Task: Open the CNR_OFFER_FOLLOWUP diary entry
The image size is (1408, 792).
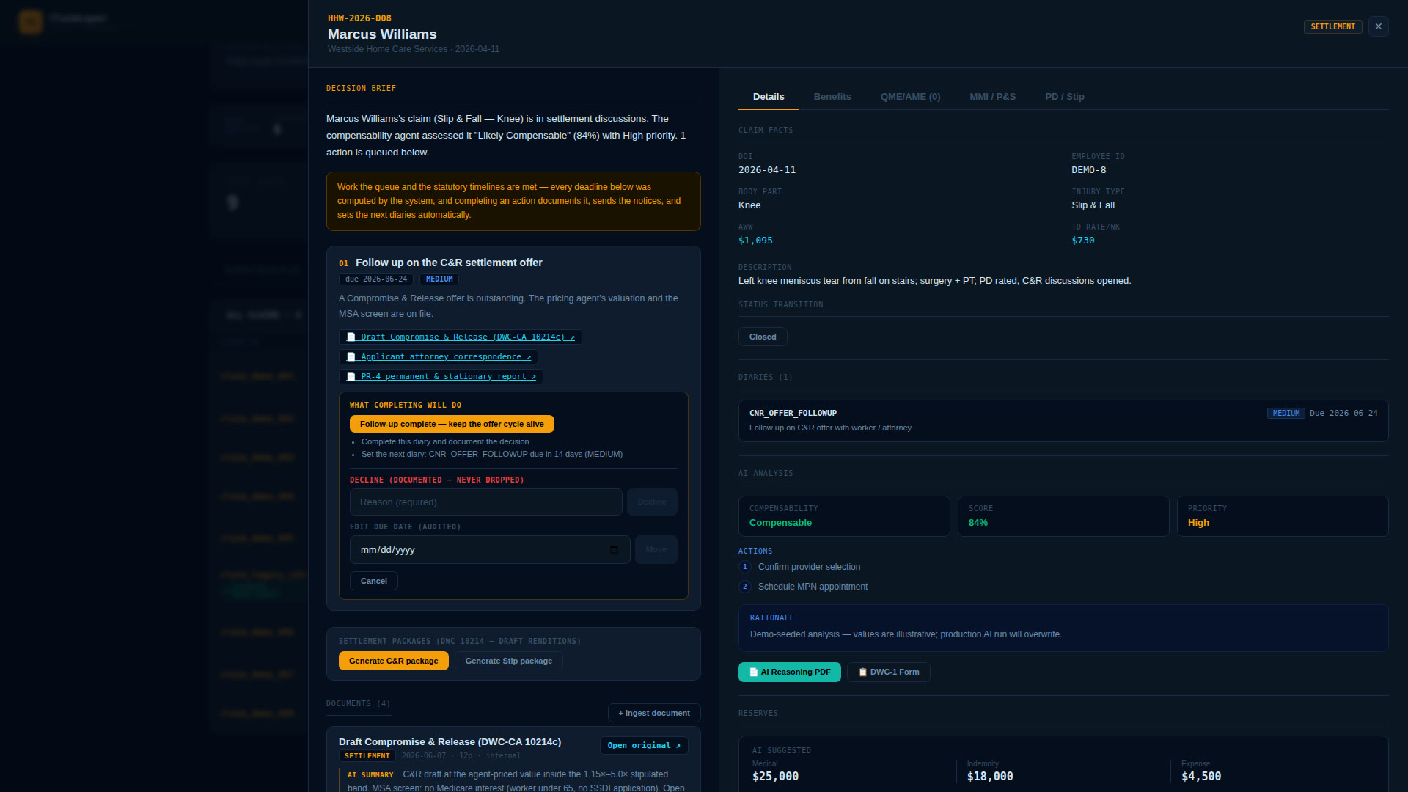Action: pyautogui.click(x=1063, y=421)
